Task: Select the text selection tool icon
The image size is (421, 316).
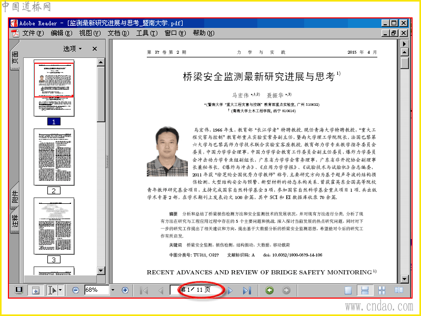Action: [x=52, y=290]
